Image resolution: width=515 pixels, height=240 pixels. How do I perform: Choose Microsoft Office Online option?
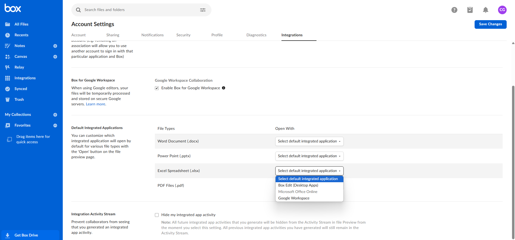(x=309, y=192)
